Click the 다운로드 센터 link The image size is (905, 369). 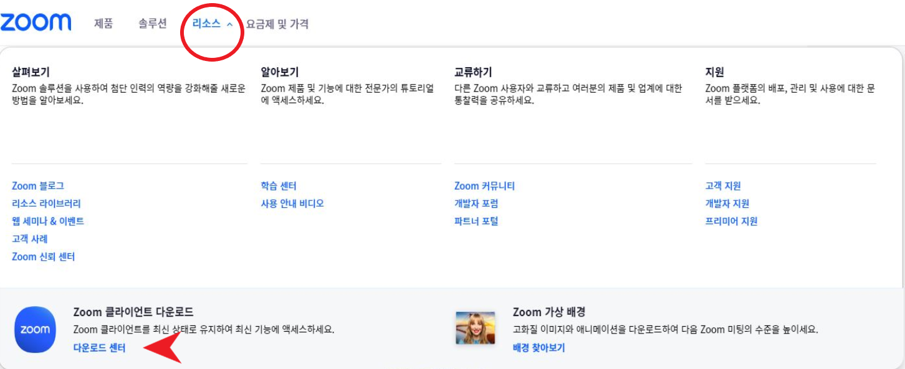point(100,348)
